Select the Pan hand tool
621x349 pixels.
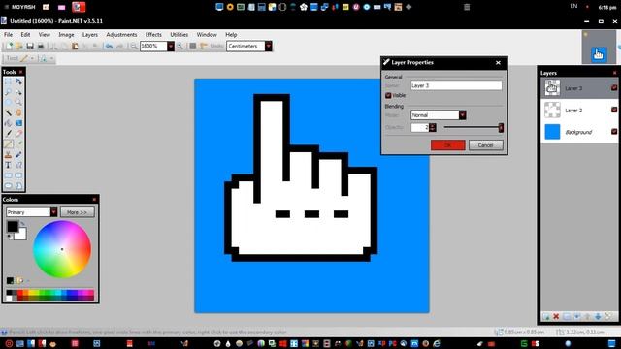tap(18, 112)
